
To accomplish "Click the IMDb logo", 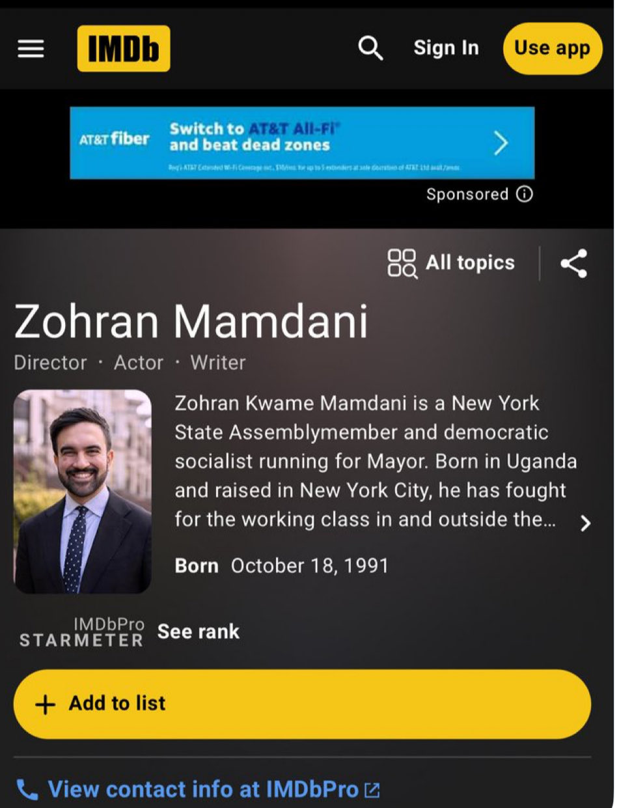I will [x=124, y=49].
